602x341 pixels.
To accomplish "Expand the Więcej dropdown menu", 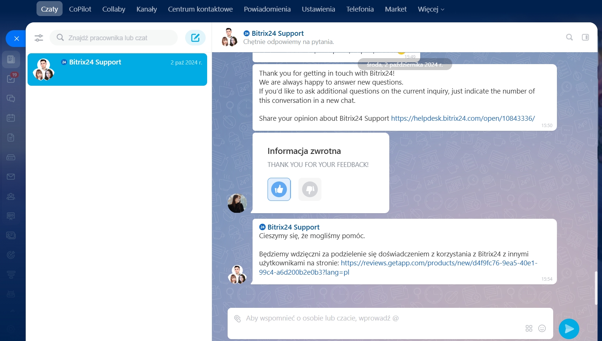I will pyautogui.click(x=431, y=9).
